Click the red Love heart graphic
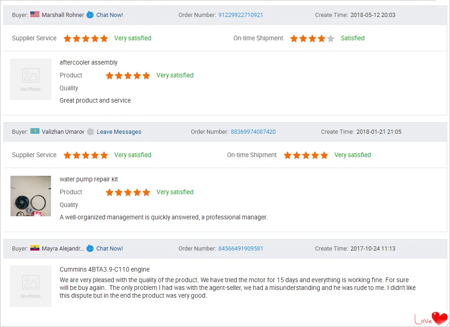Screen dimensions: 450x327 click(x=439, y=318)
